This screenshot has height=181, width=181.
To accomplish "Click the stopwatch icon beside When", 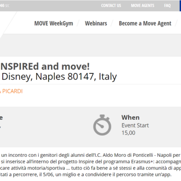I will click(x=102, y=125).
